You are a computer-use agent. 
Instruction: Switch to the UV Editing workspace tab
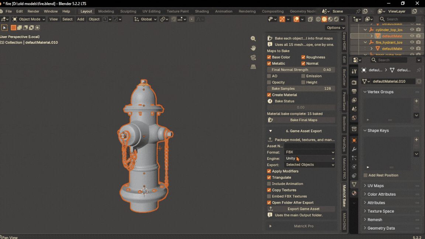(x=152, y=11)
